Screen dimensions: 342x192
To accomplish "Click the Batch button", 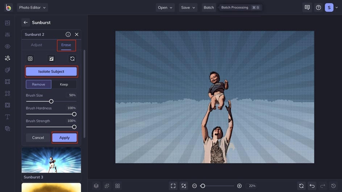I will pyautogui.click(x=209, y=7).
